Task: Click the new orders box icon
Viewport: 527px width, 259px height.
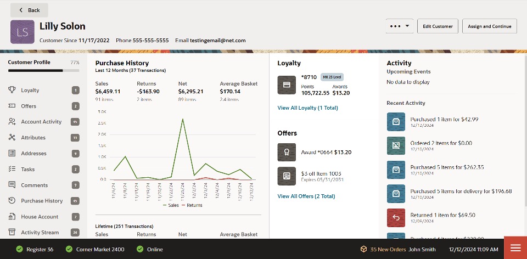Action: tap(363, 249)
